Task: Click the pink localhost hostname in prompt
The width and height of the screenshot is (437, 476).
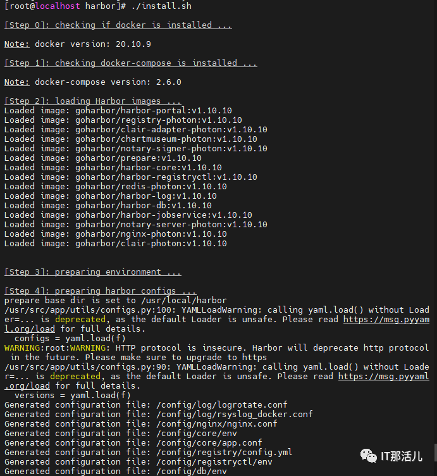Action: (58, 6)
